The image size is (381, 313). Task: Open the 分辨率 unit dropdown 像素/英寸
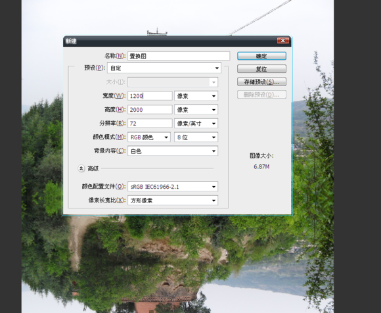196,124
